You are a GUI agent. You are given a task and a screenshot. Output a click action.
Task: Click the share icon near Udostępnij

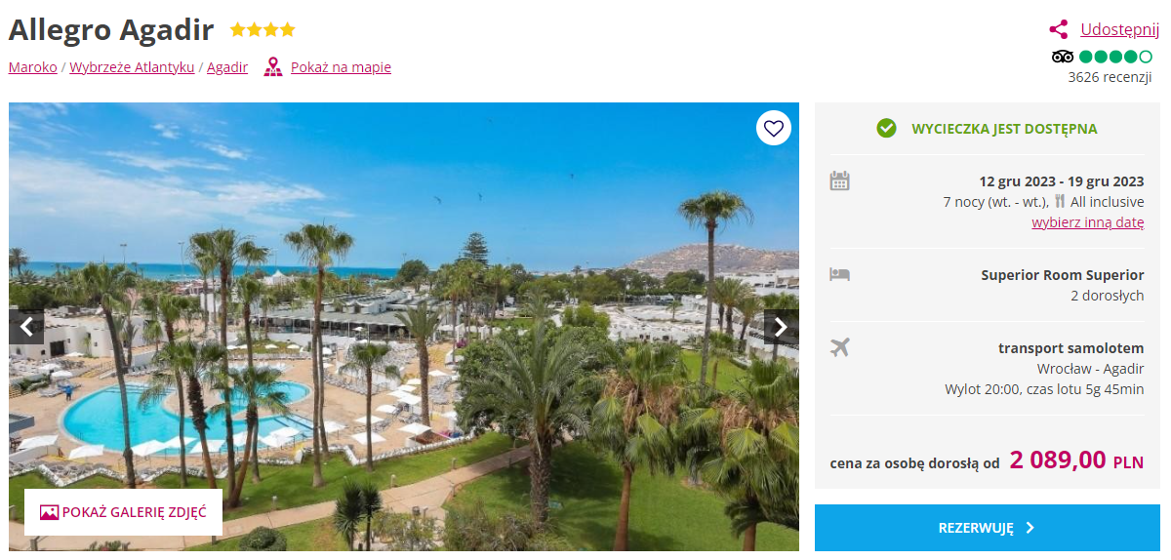[x=1059, y=30]
